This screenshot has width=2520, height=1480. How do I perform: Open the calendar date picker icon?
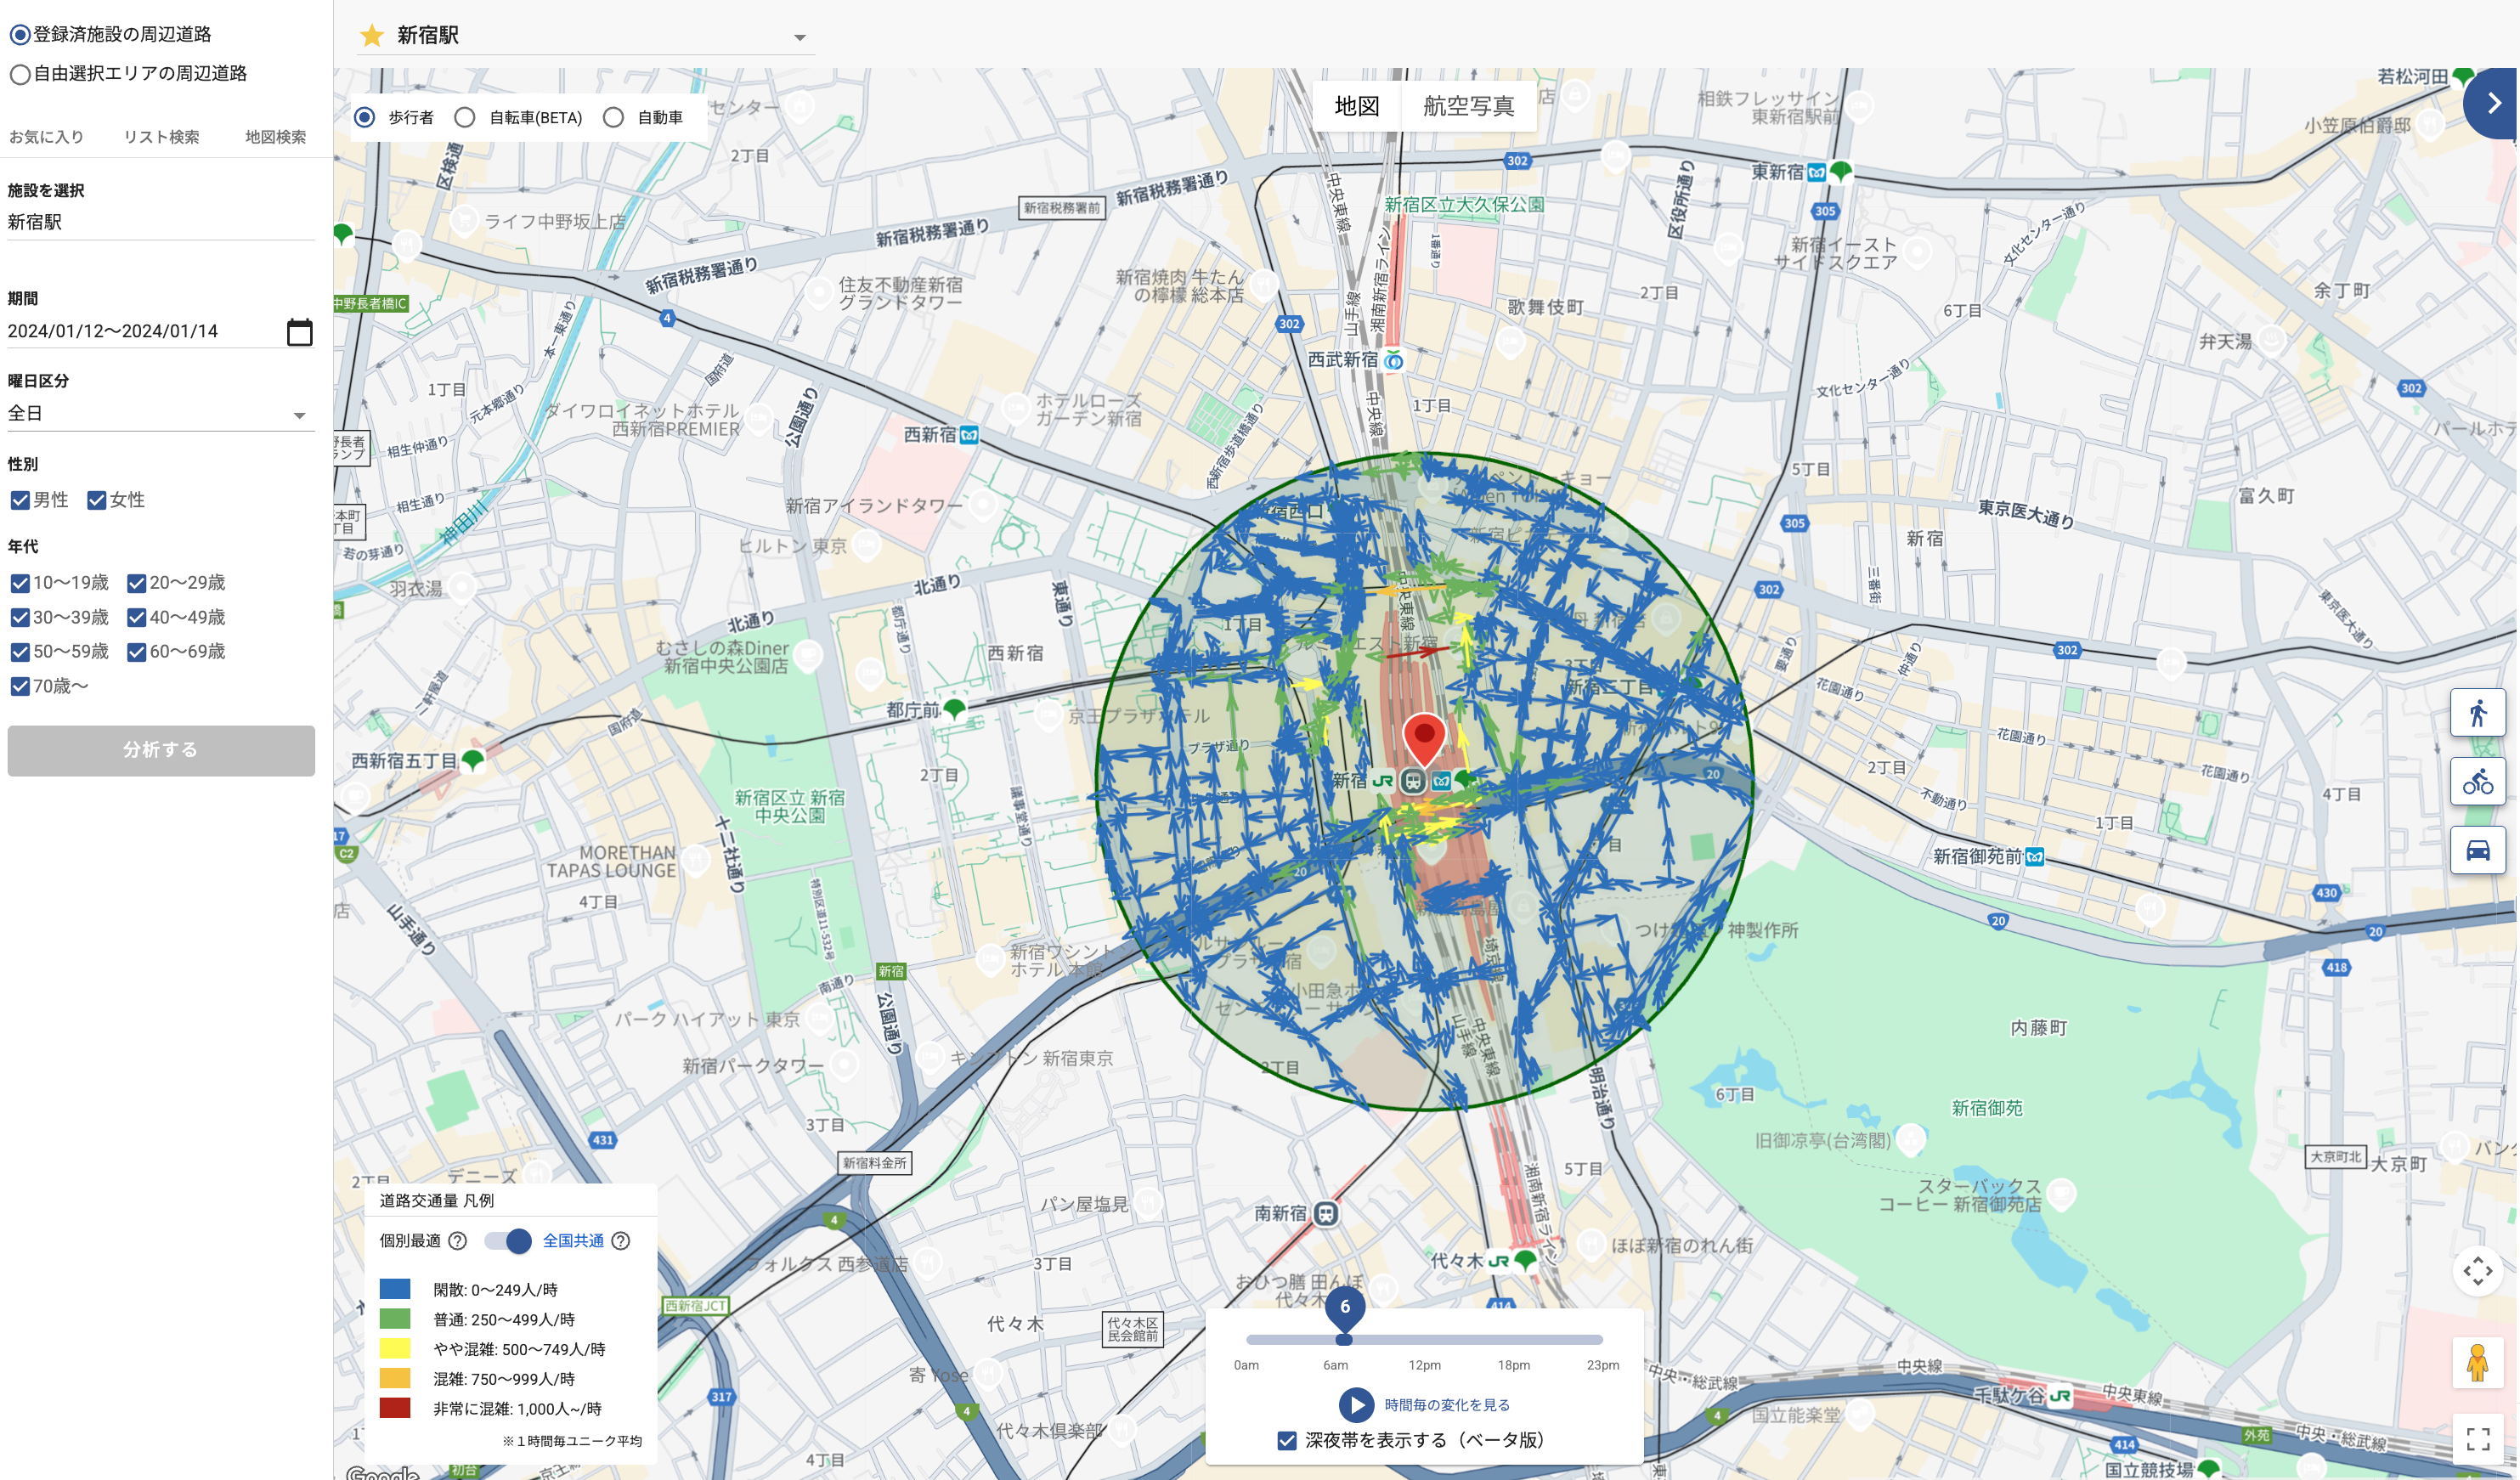pyautogui.click(x=299, y=332)
